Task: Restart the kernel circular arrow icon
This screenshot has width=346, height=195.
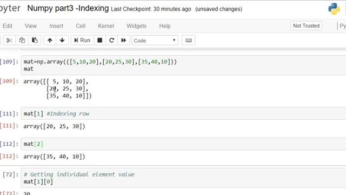Action: click(x=112, y=41)
